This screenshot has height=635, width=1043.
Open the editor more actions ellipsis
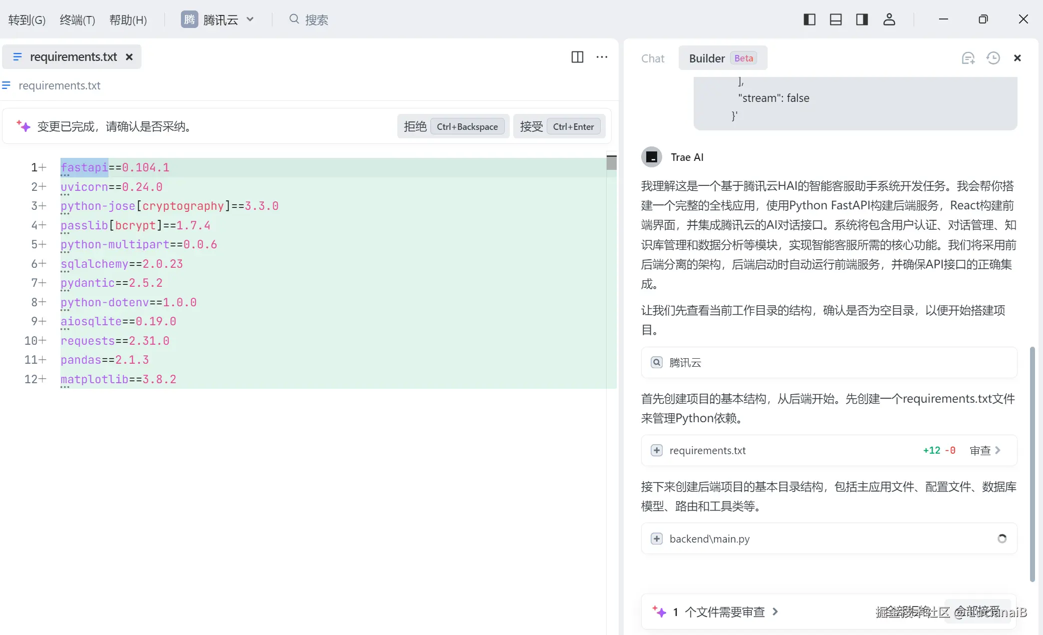pos(602,57)
